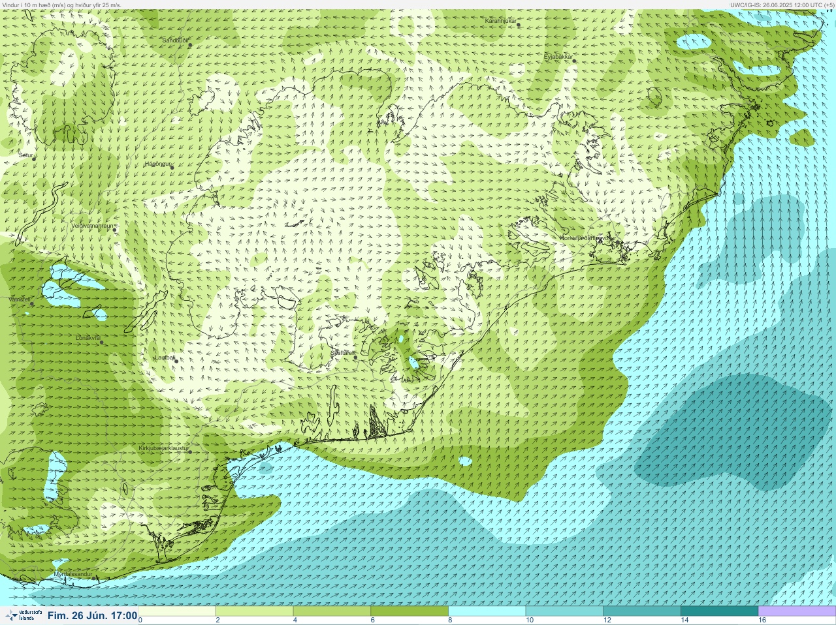The image size is (836, 625).
Task: Click the Lónakvísl station label
Action: [88, 338]
